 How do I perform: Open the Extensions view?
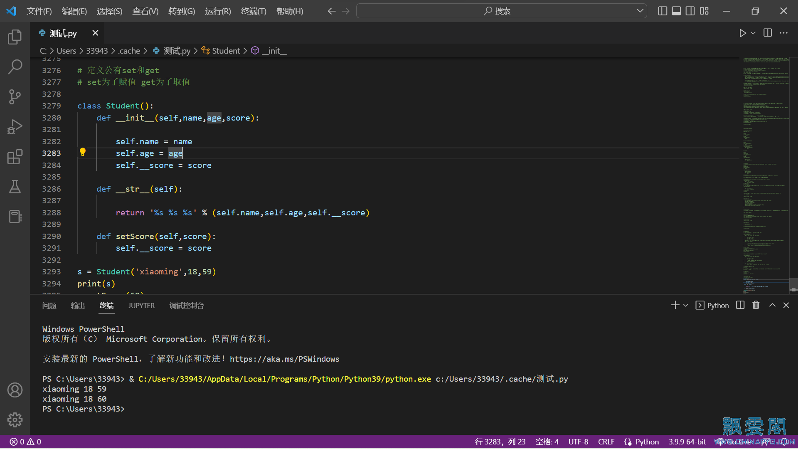15,157
